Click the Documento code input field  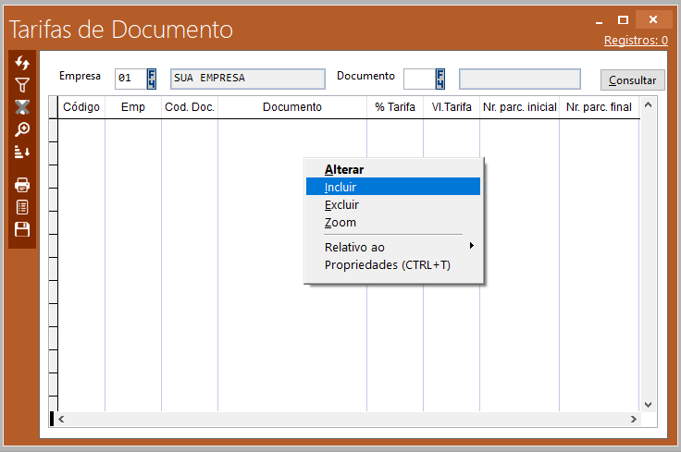418,79
